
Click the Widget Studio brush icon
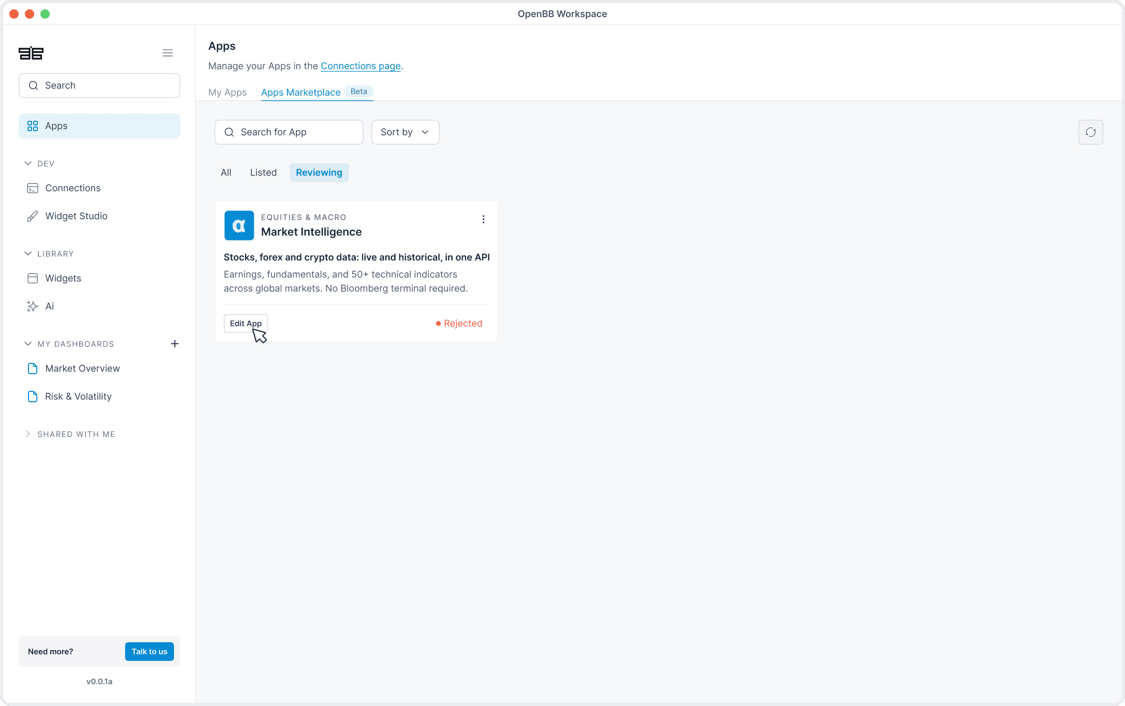click(x=33, y=216)
